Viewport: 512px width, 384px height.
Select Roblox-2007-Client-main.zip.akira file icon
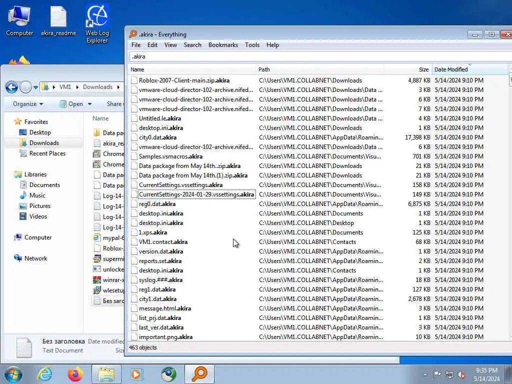pyautogui.click(x=134, y=80)
